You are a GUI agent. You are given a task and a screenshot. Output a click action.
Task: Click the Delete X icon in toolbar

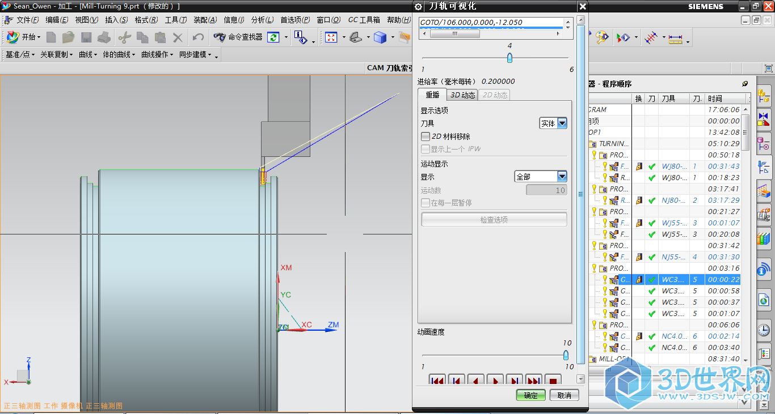178,37
